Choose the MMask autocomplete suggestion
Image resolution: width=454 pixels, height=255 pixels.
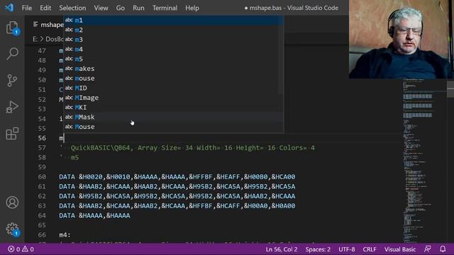[x=173, y=117]
